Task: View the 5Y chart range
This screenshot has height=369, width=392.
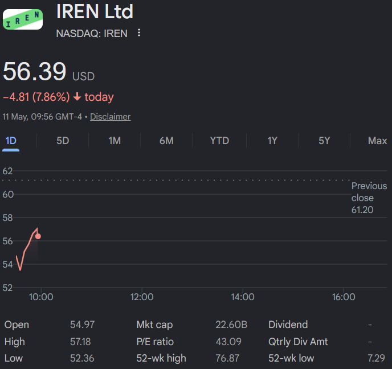Action: pos(324,141)
